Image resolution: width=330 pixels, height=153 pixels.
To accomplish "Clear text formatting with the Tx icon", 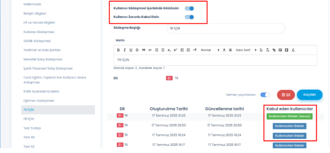I will coord(268,50).
